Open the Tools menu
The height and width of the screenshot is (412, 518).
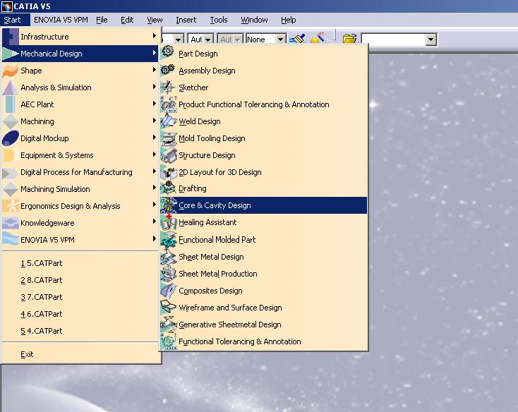click(x=219, y=20)
